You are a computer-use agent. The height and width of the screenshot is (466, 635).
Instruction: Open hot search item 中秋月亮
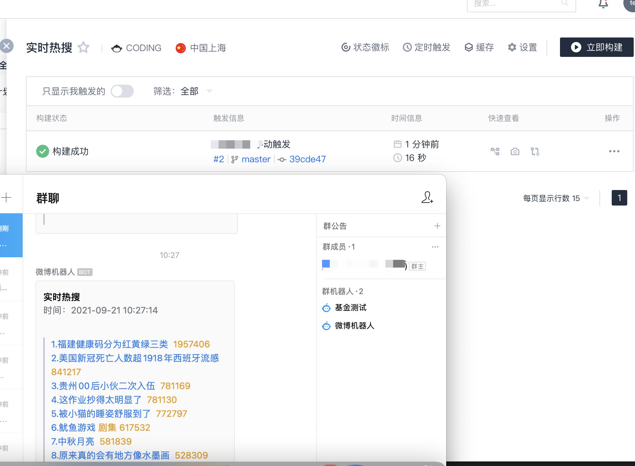(x=73, y=441)
